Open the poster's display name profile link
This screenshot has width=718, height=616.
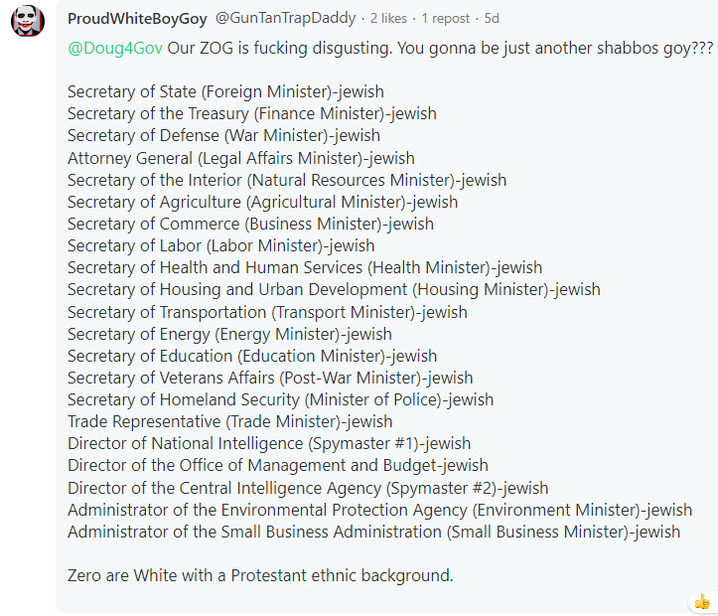pyautogui.click(x=137, y=19)
